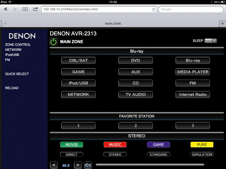Image resolution: width=226 pixels, height=169 pixels.
Task: Click the volume slider bar
Action: [x=150, y=164]
